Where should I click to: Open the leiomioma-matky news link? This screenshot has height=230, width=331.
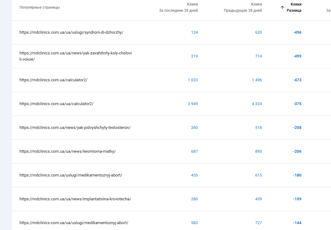click(x=68, y=151)
